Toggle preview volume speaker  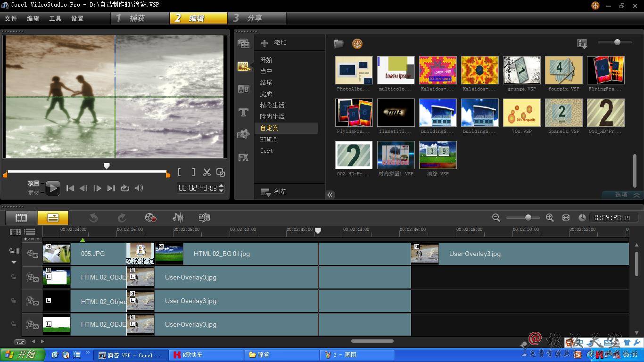pyautogui.click(x=139, y=188)
